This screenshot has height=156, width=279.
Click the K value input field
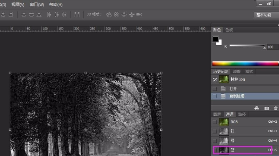(272, 47)
